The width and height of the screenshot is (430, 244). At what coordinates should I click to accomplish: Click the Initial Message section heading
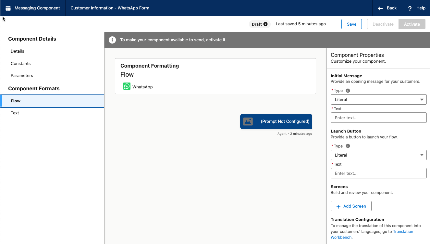tap(346, 76)
